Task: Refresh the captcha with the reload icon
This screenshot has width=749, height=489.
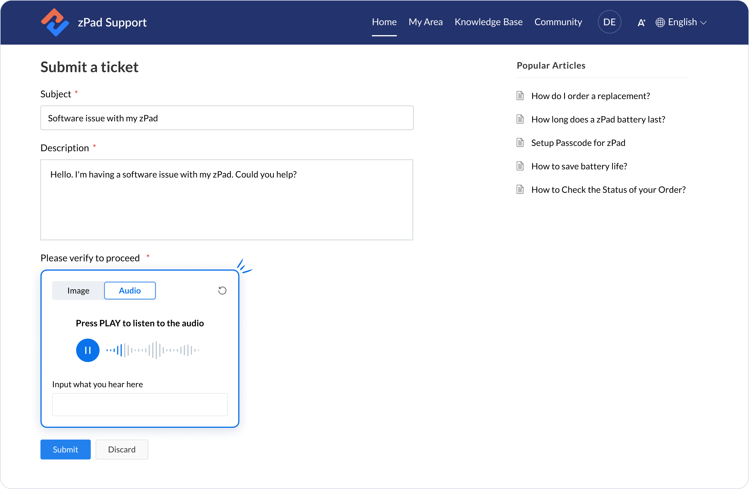Action: (x=222, y=290)
